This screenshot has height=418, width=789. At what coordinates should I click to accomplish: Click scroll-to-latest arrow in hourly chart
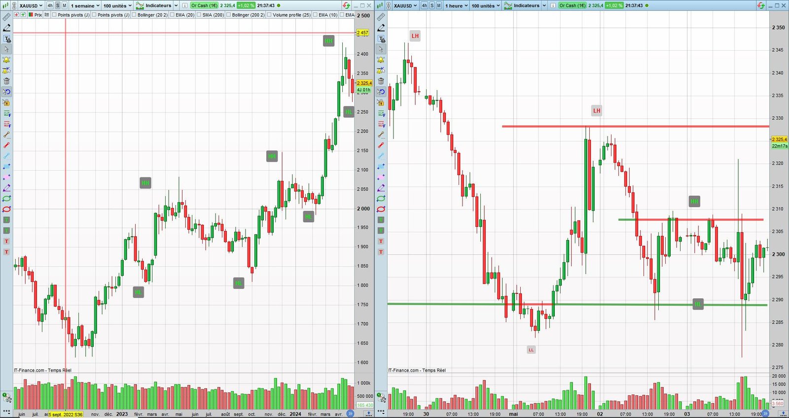765,414
